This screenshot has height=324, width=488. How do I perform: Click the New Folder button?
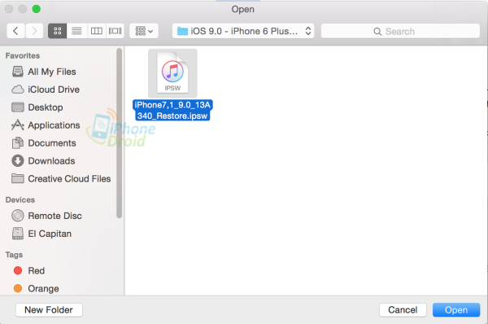pyautogui.click(x=49, y=310)
